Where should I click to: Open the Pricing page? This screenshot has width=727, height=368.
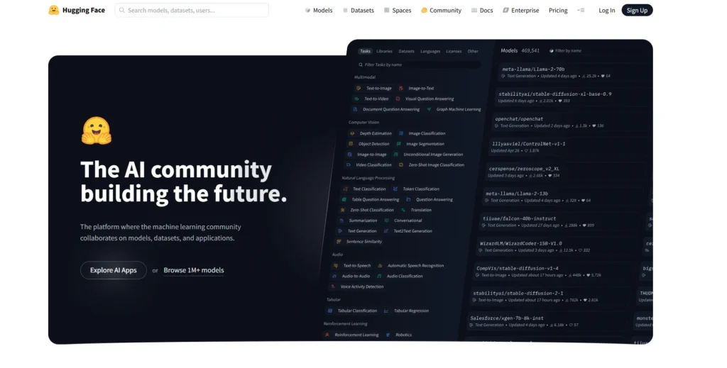pos(558,11)
